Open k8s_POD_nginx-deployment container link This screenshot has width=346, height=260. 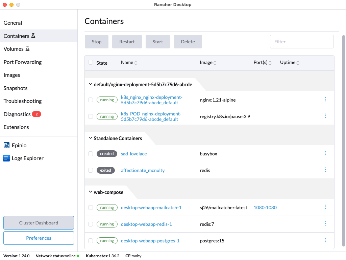point(151,116)
